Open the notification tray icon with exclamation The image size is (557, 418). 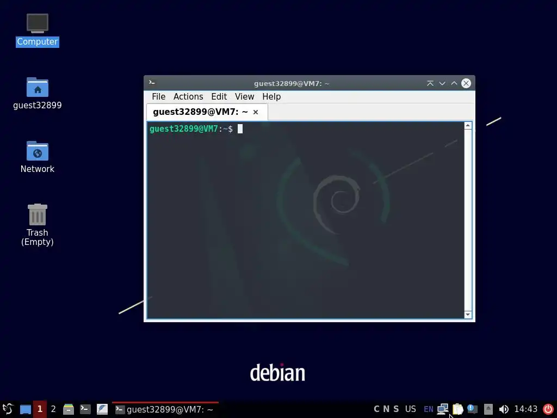click(x=473, y=409)
